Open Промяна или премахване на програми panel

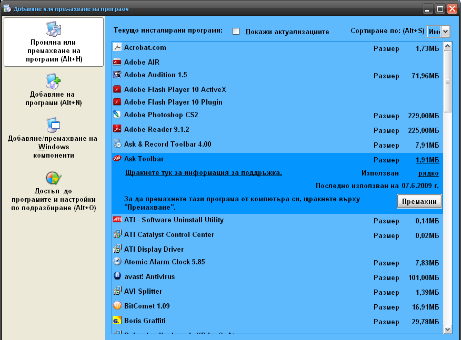coord(54,42)
